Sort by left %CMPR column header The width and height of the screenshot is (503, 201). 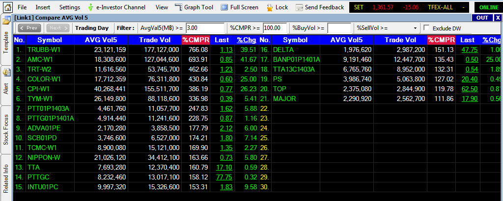[196, 40]
